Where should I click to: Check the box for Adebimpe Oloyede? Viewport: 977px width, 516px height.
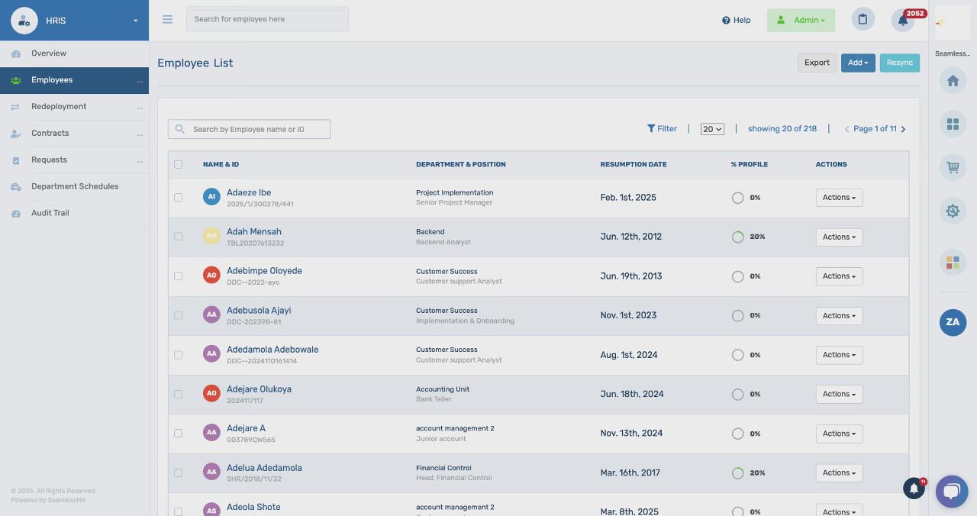[x=178, y=276]
